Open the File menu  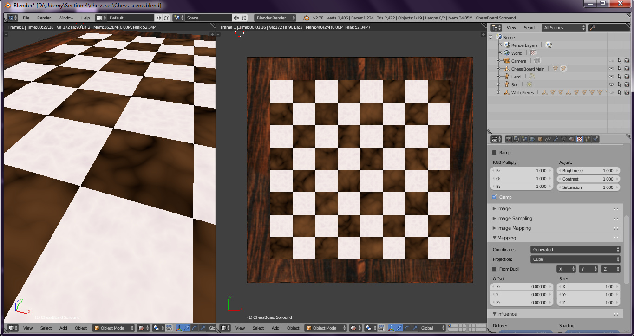pyautogui.click(x=26, y=18)
